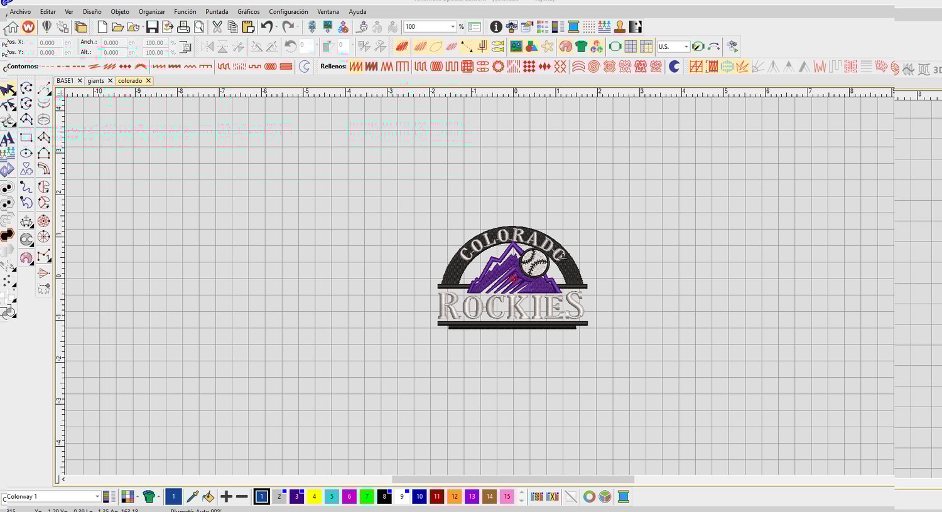This screenshot has width=942, height=512.
Task: Select green color swatch 7
Action: click(x=367, y=496)
